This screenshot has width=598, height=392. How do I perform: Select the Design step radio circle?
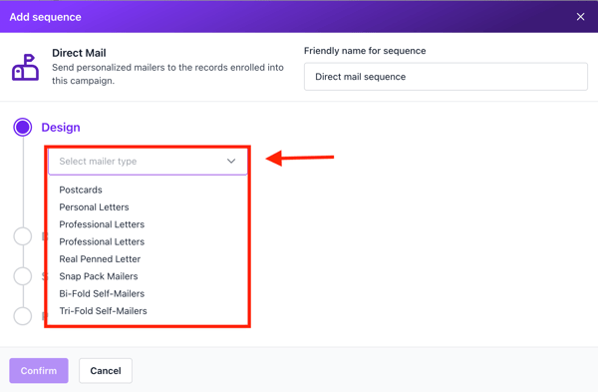23,127
